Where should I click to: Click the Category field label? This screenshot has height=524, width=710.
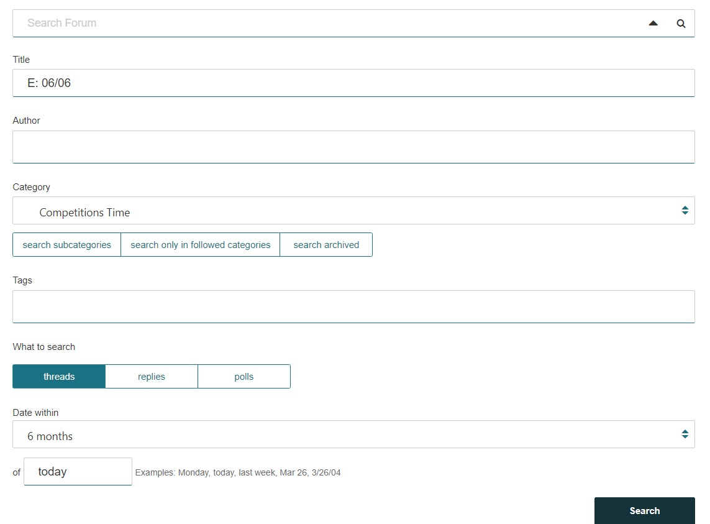pos(31,187)
